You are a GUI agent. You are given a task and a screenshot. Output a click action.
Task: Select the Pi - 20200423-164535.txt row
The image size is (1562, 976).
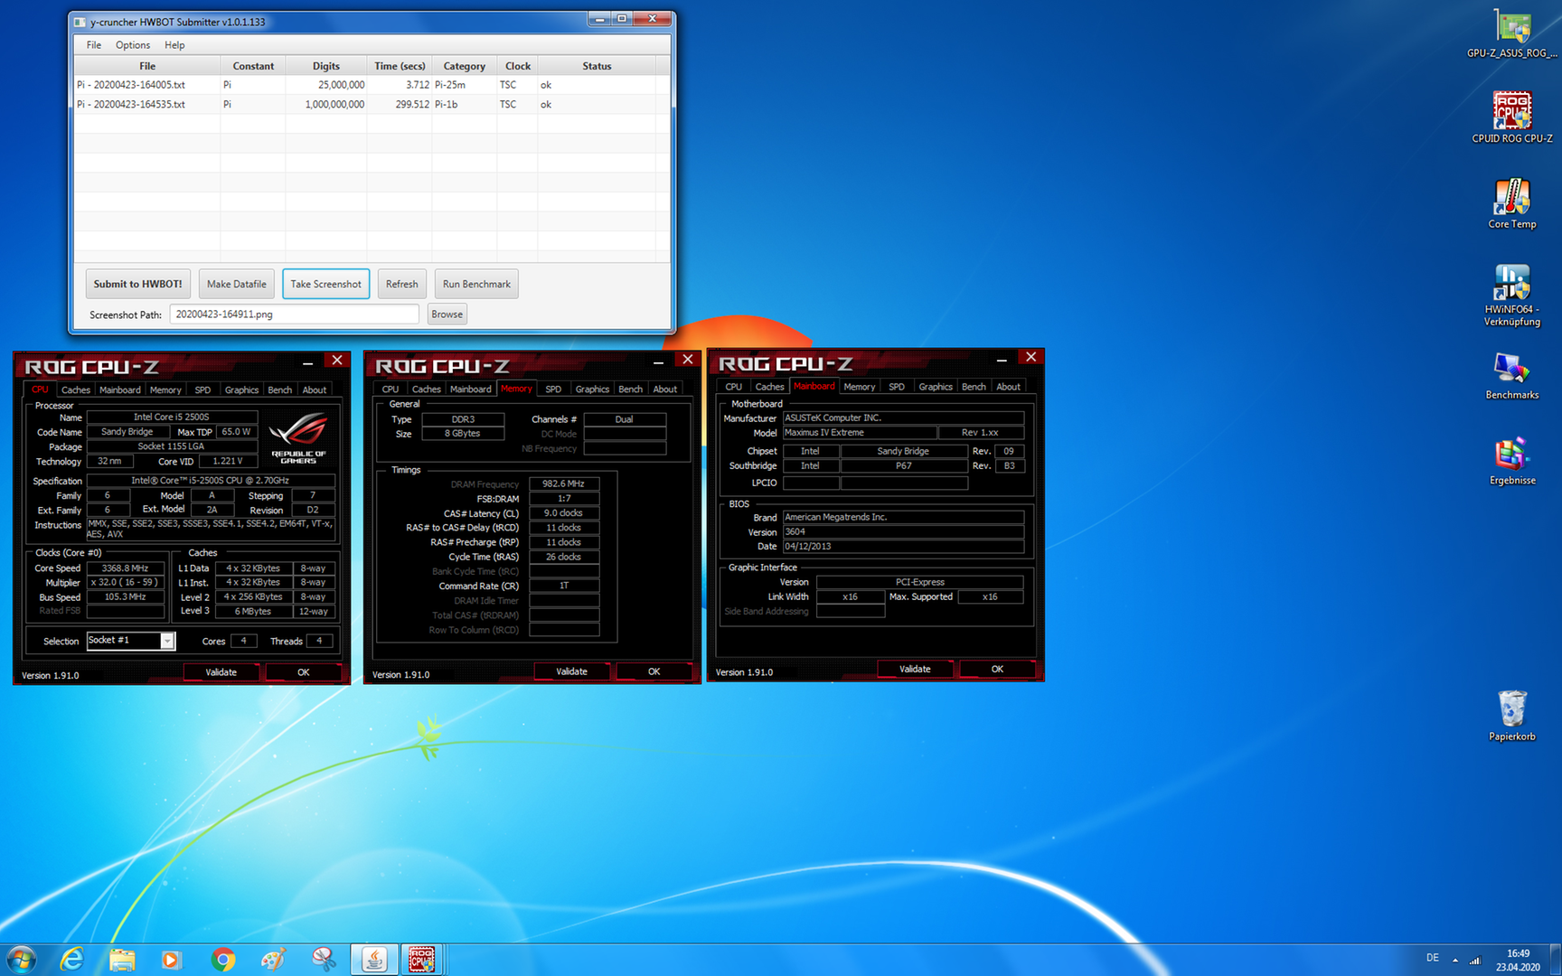tap(372, 105)
